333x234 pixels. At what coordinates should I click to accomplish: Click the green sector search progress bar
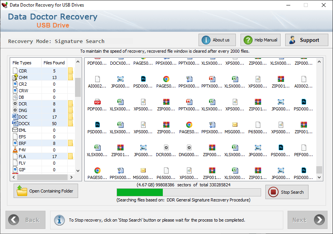188,192
